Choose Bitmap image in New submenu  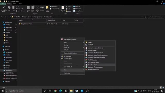[x=100, y=50]
